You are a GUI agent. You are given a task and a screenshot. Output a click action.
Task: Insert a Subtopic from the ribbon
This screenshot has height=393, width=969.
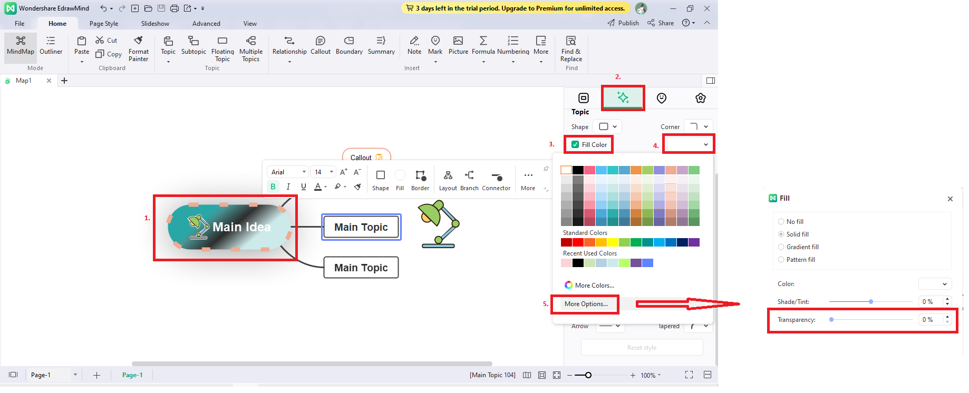pos(193,45)
